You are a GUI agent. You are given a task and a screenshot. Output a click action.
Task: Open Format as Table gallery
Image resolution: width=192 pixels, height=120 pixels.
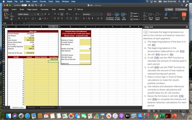[x=117, y=16]
